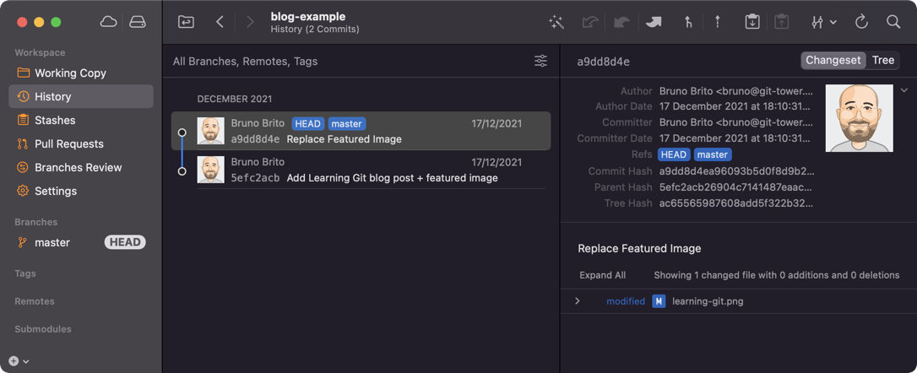The height and width of the screenshot is (373, 917).
Task: Click the quick open folder icon
Action: point(187,22)
